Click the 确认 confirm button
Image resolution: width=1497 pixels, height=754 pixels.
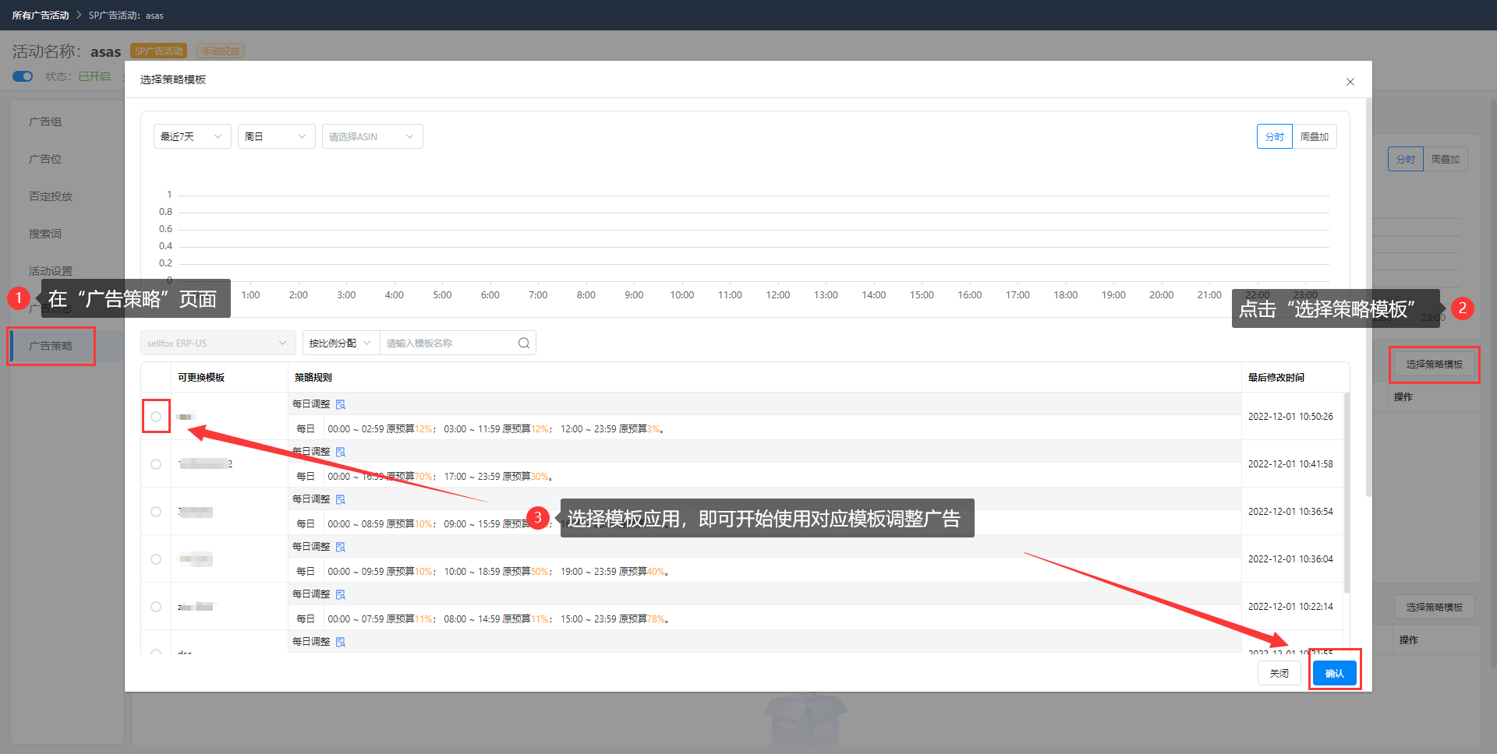1334,673
